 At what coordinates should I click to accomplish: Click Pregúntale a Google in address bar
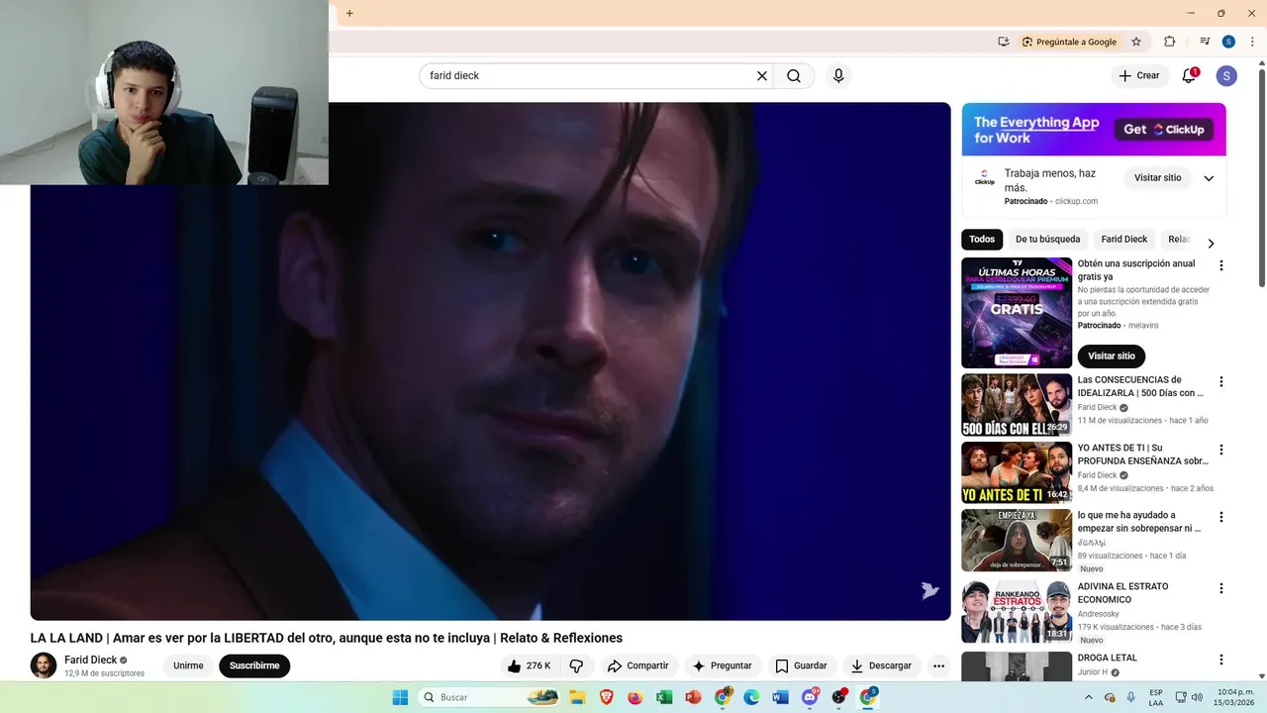(1069, 42)
